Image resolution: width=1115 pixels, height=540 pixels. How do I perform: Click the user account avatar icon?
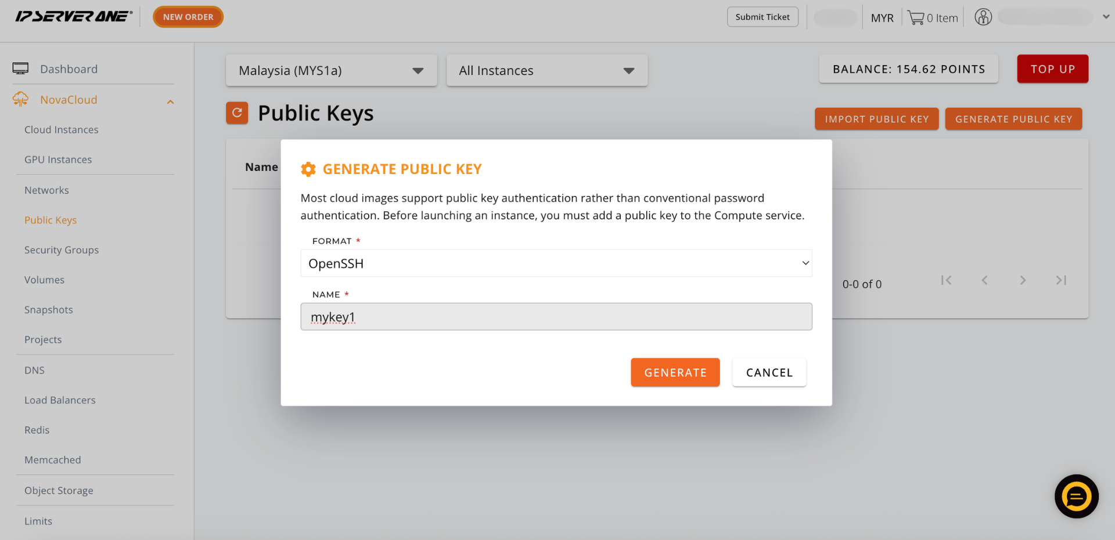[x=983, y=17]
